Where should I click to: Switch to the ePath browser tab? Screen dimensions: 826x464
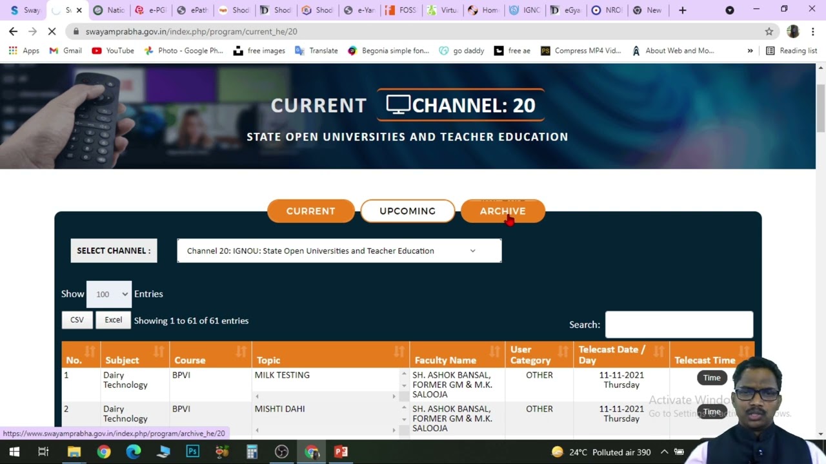tap(192, 10)
